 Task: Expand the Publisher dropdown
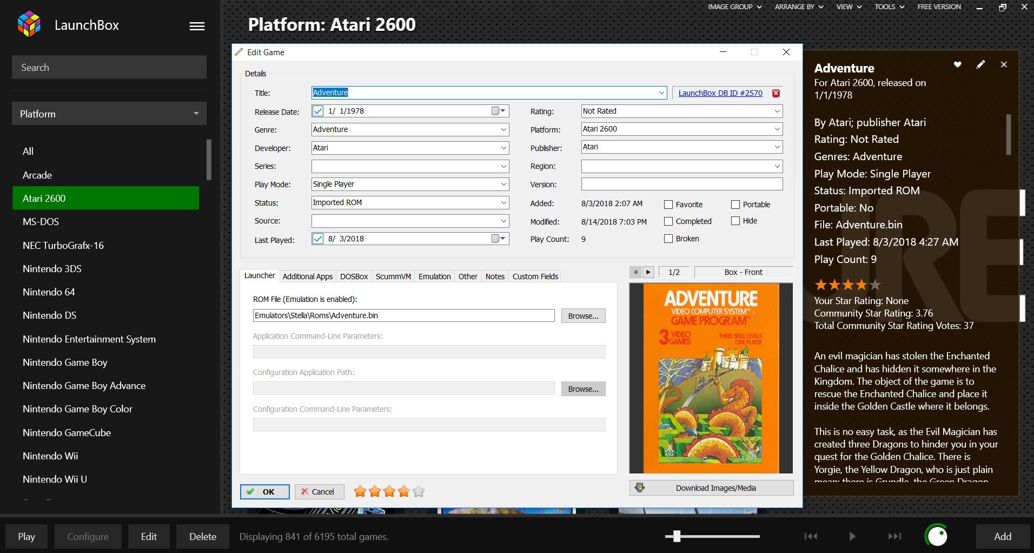[777, 147]
